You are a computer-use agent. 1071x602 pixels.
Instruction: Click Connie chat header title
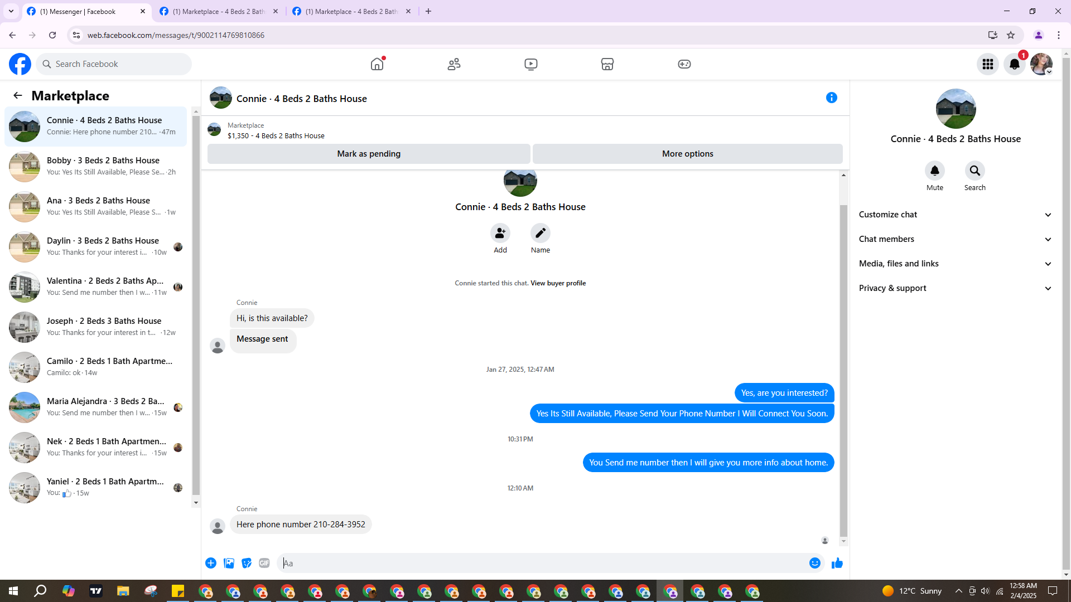(302, 99)
